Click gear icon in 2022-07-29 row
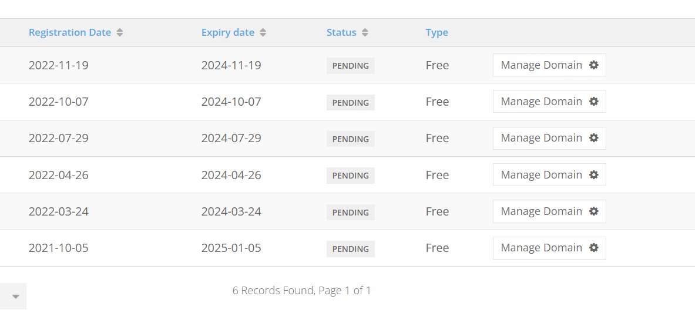Screen dimensions: 695x323 pyautogui.click(x=593, y=138)
